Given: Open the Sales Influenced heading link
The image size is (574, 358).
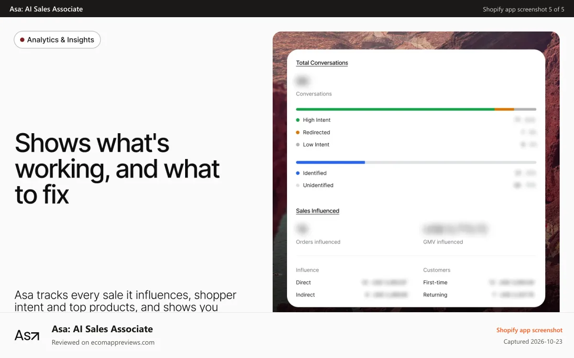Looking at the screenshot, I should coord(318,211).
